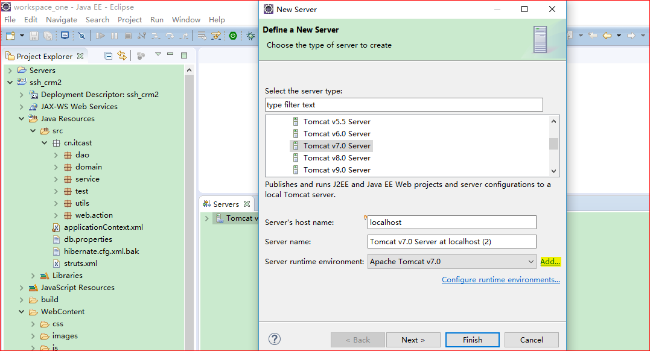Click the Drop to Frame icon

click(202, 36)
